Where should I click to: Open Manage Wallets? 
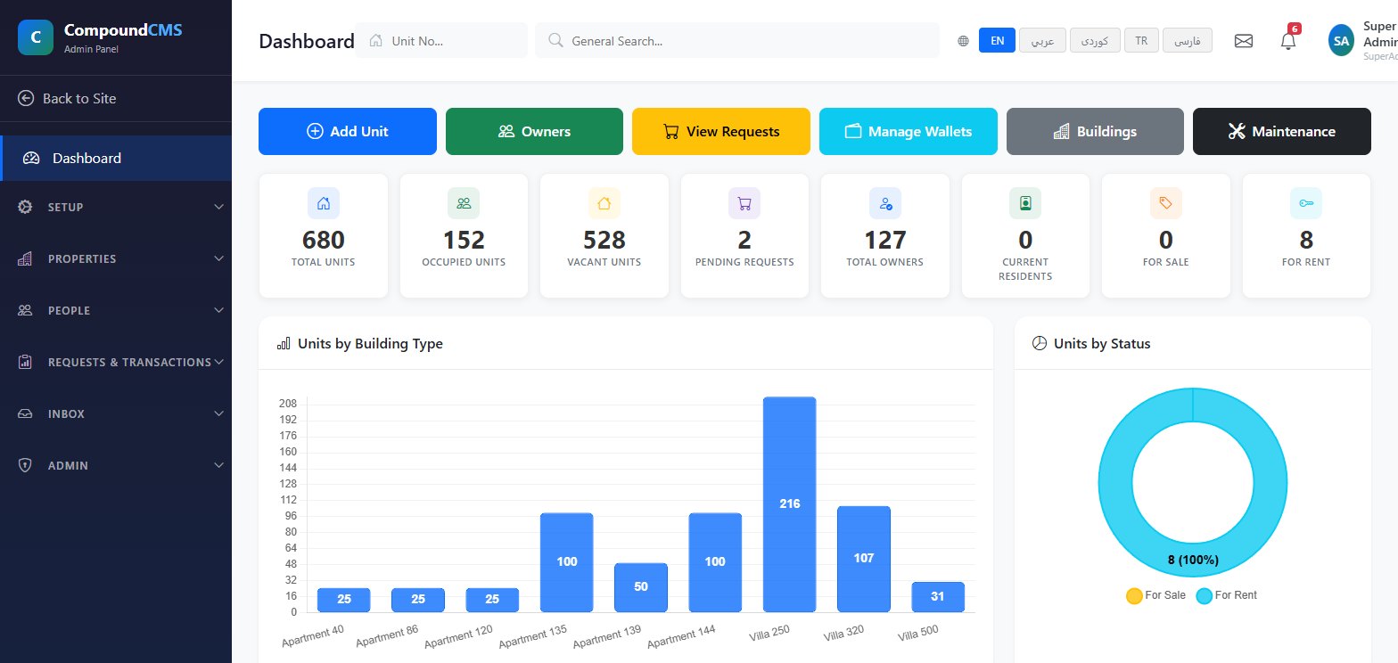click(x=908, y=132)
